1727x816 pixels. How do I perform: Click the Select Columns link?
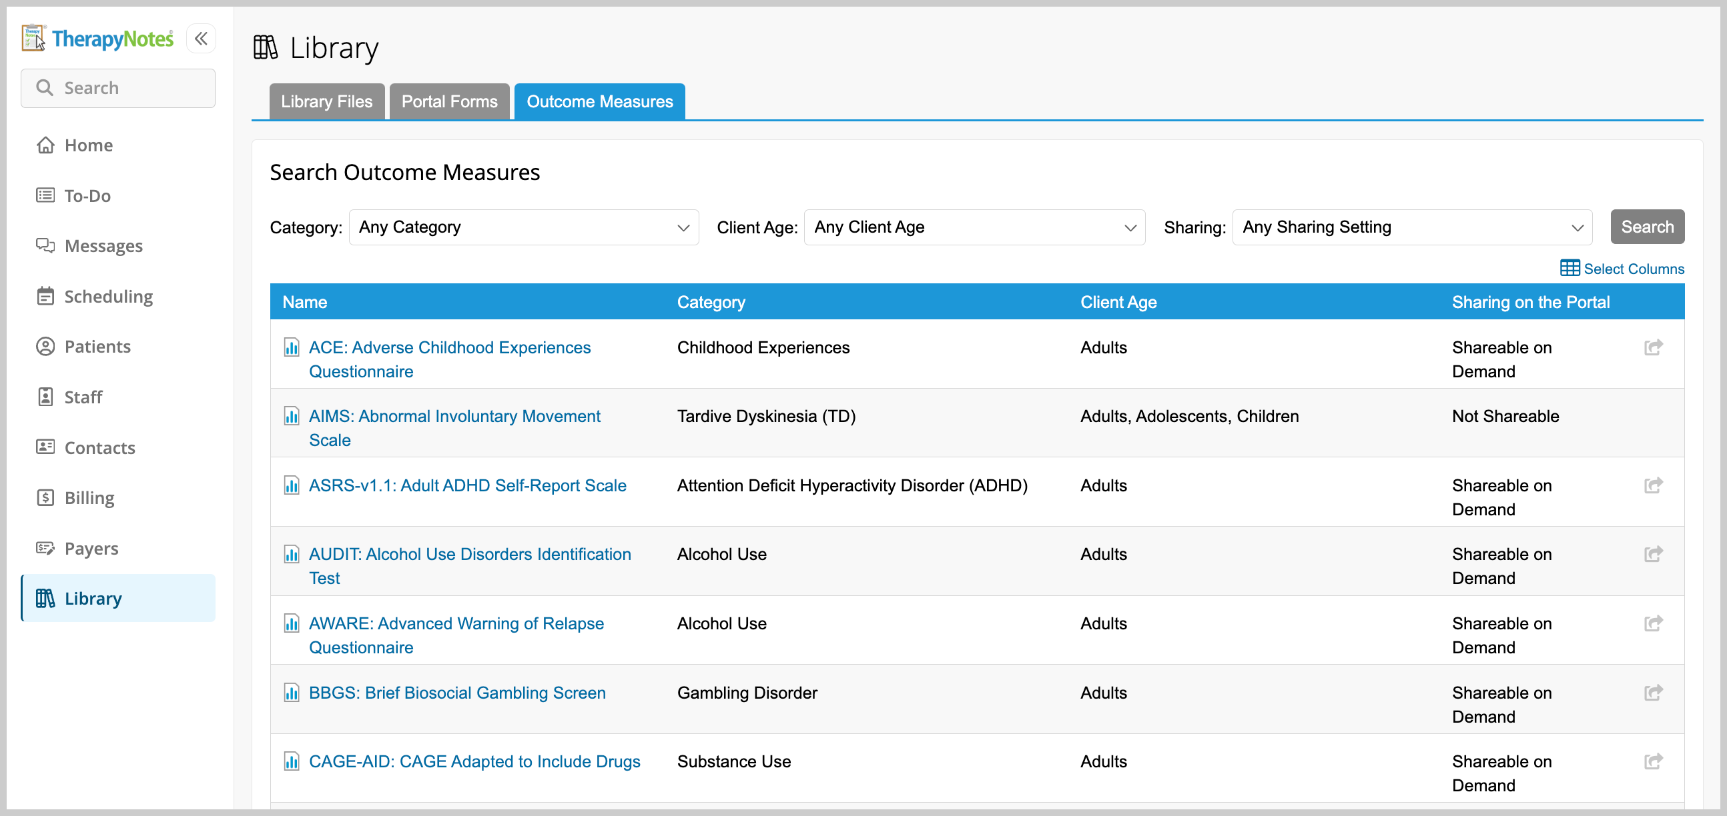tap(1622, 268)
